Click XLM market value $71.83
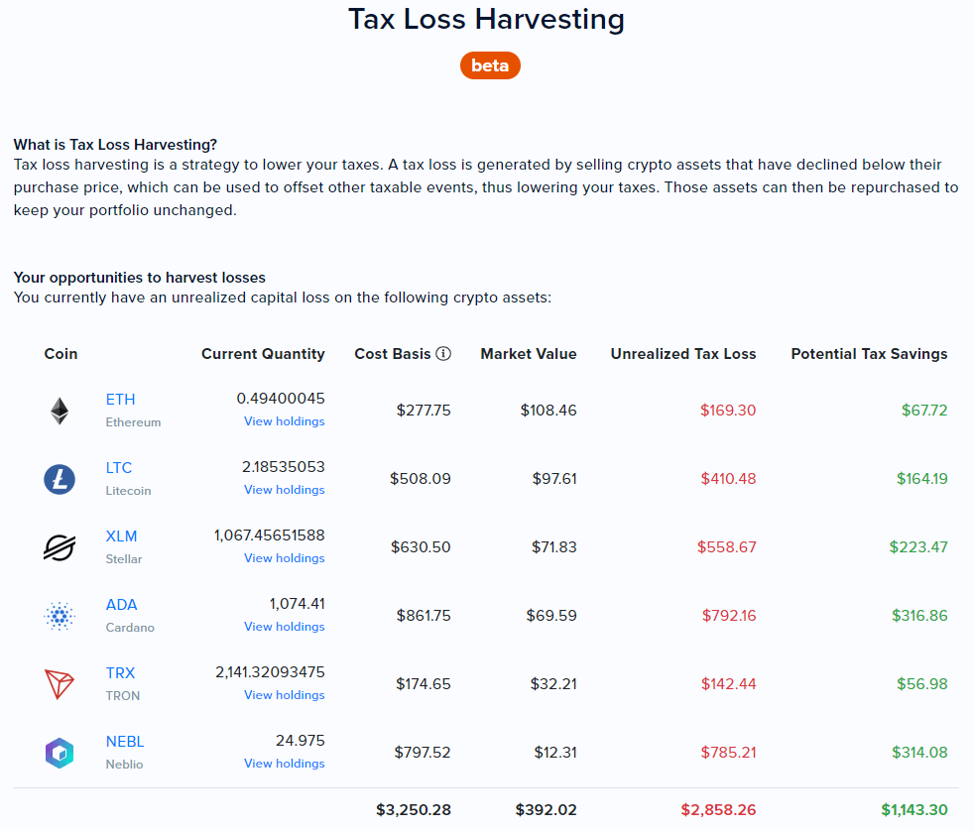974x831 pixels. point(554,546)
